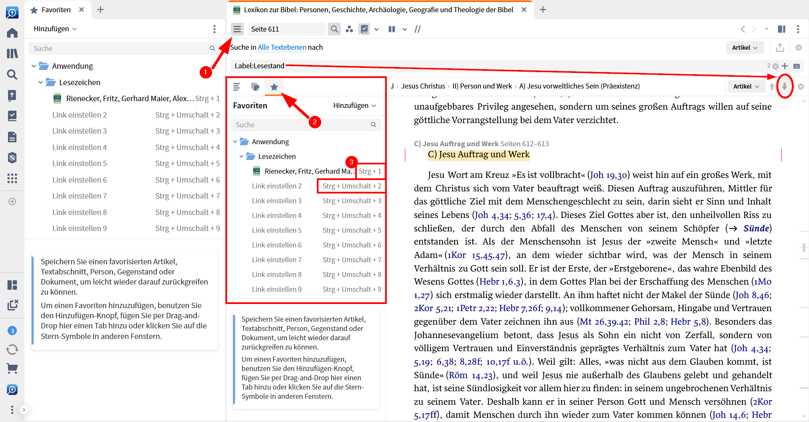
Task: Open the Lexikon panel kebab menu
Action: tap(798, 29)
